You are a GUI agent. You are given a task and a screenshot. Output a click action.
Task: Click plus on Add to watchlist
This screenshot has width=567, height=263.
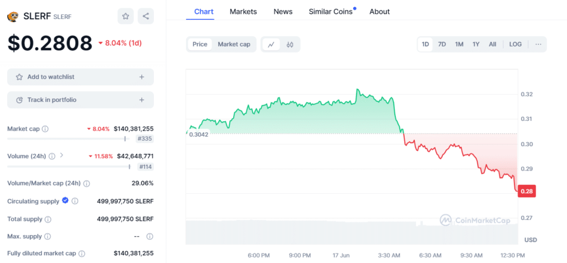[142, 77]
